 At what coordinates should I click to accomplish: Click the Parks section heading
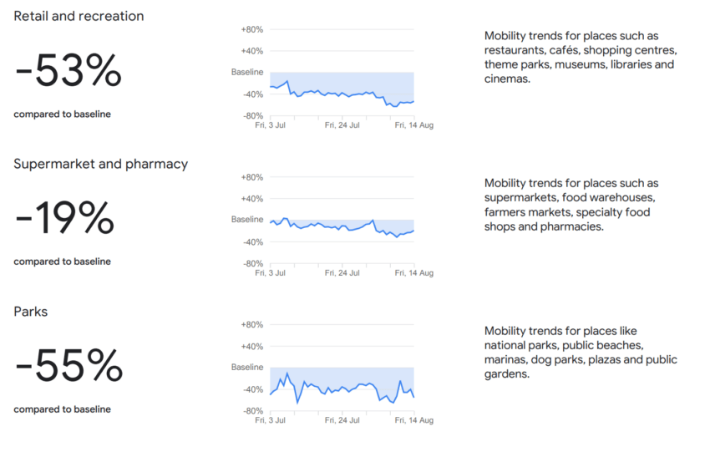point(30,312)
